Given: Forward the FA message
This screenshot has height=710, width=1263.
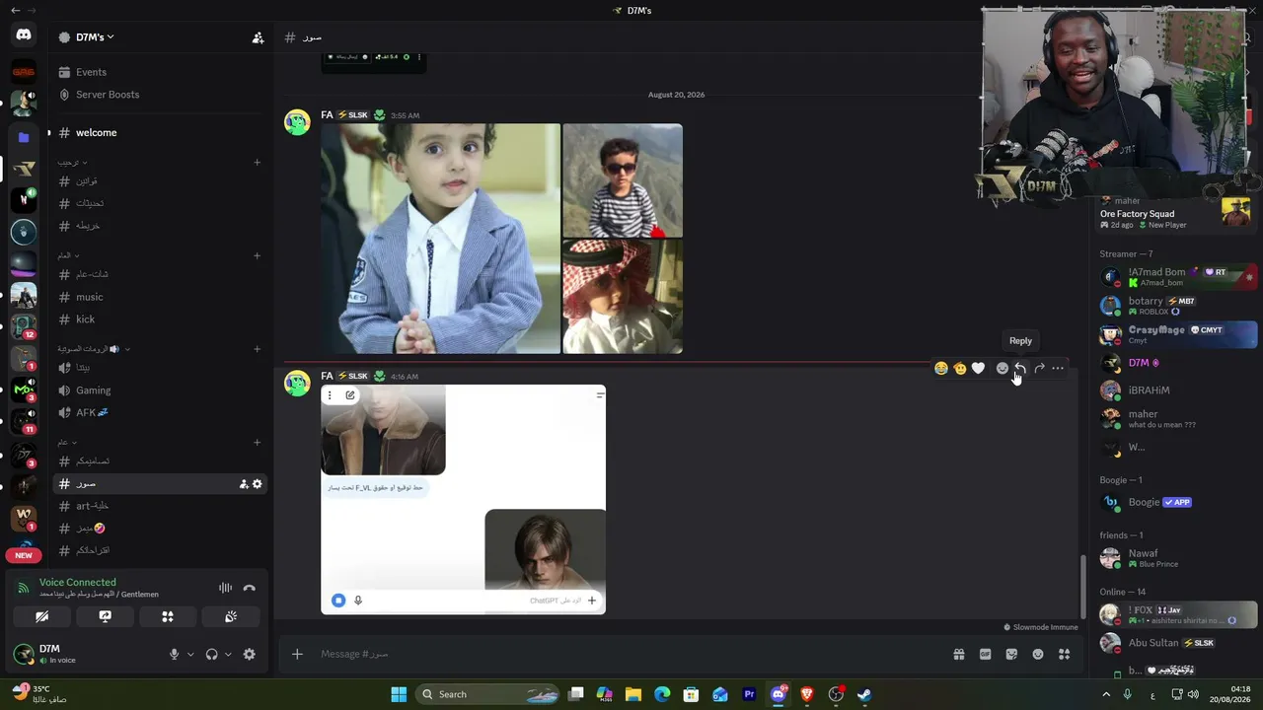Looking at the screenshot, I should point(1039,369).
